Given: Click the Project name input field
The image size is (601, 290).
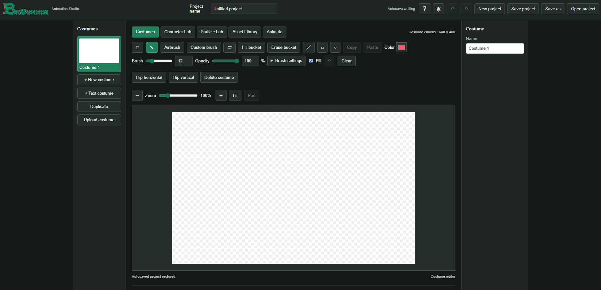Looking at the screenshot, I should pyautogui.click(x=244, y=9).
